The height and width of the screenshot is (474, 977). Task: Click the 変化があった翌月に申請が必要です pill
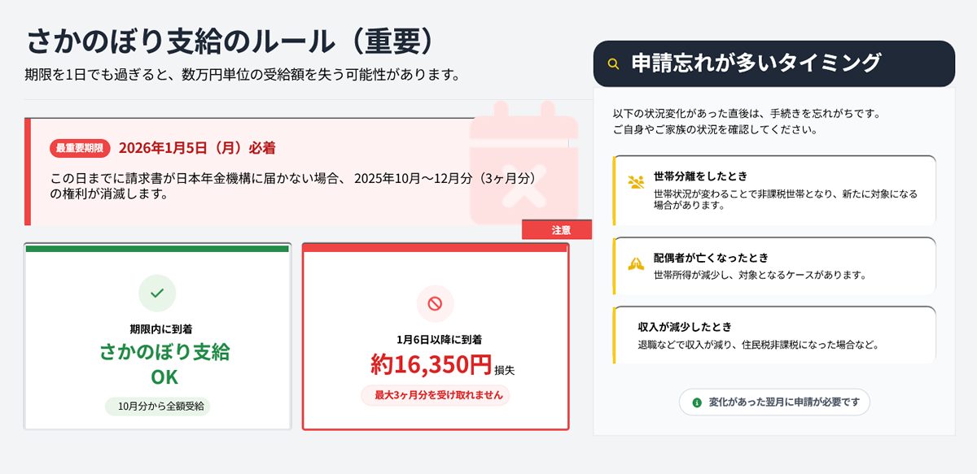click(x=774, y=402)
